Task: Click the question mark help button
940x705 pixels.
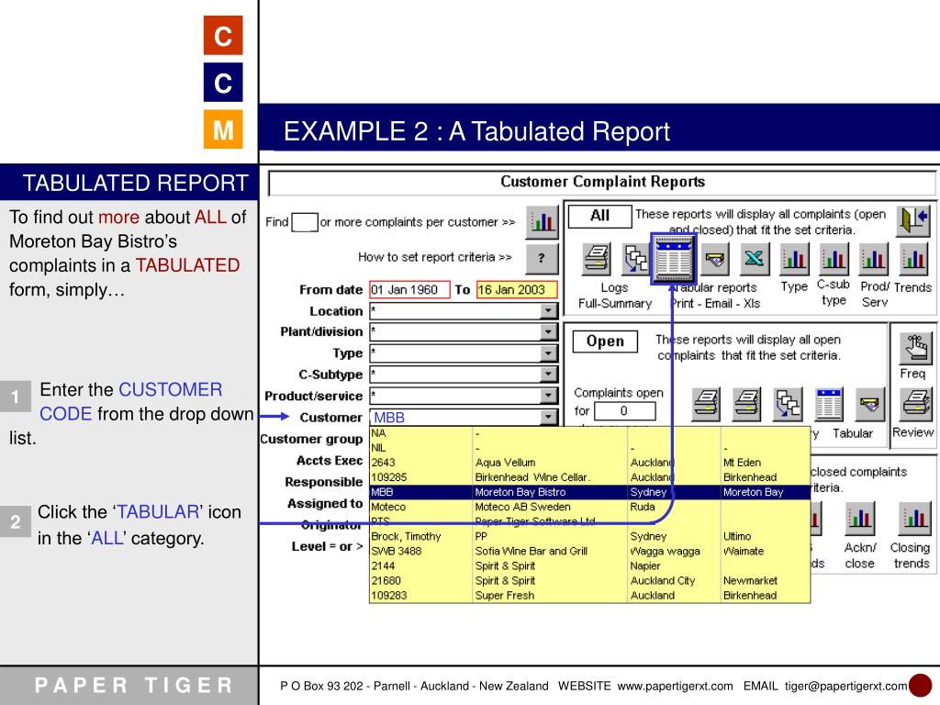Action: click(x=542, y=258)
